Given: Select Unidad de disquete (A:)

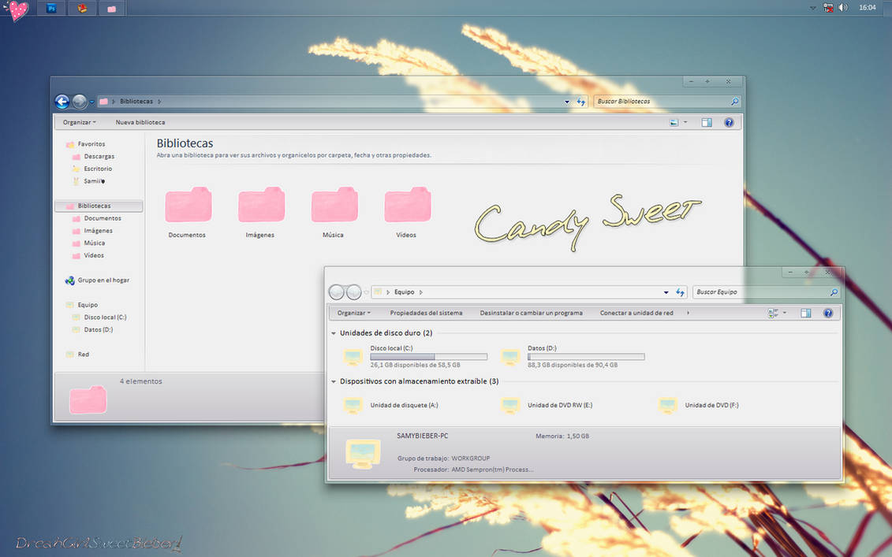Looking at the screenshot, I should pyautogui.click(x=391, y=405).
